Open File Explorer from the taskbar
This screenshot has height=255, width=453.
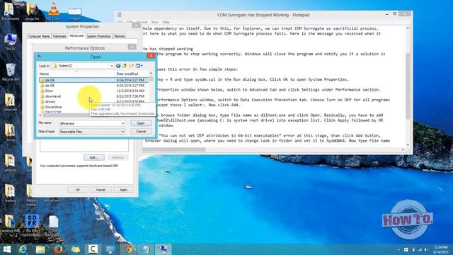(40, 249)
